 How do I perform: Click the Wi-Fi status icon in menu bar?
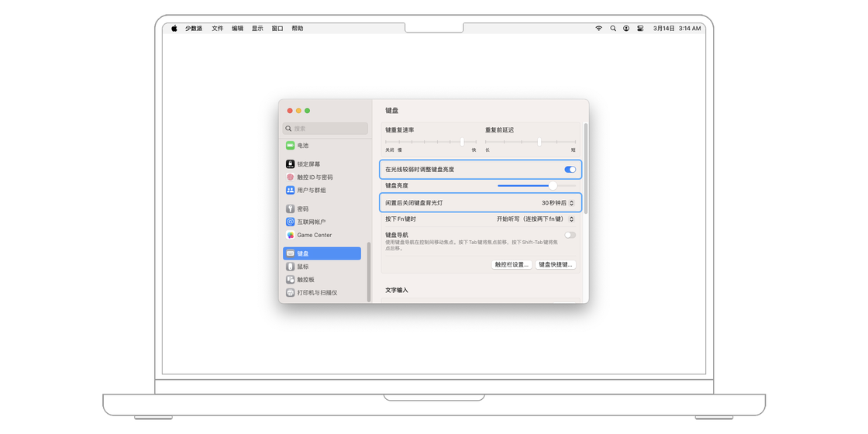tap(598, 28)
